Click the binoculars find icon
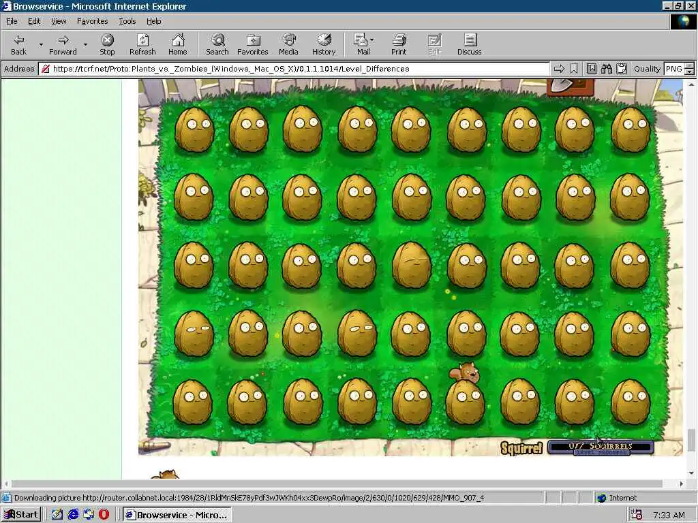The height and width of the screenshot is (523, 698). (607, 69)
